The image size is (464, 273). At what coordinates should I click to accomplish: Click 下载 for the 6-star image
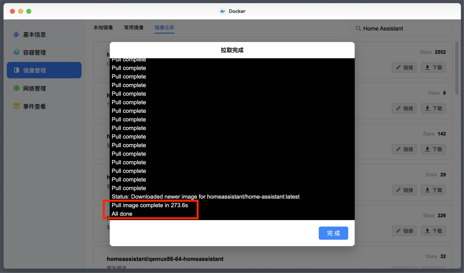click(433, 108)
